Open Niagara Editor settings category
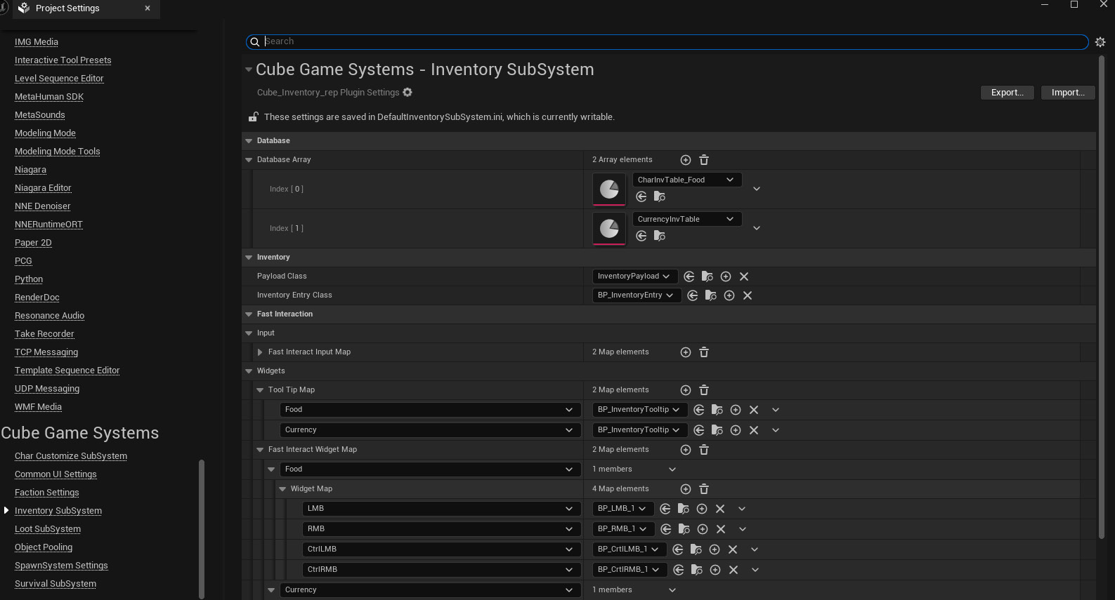1115x600 pixels. (43, 188)
